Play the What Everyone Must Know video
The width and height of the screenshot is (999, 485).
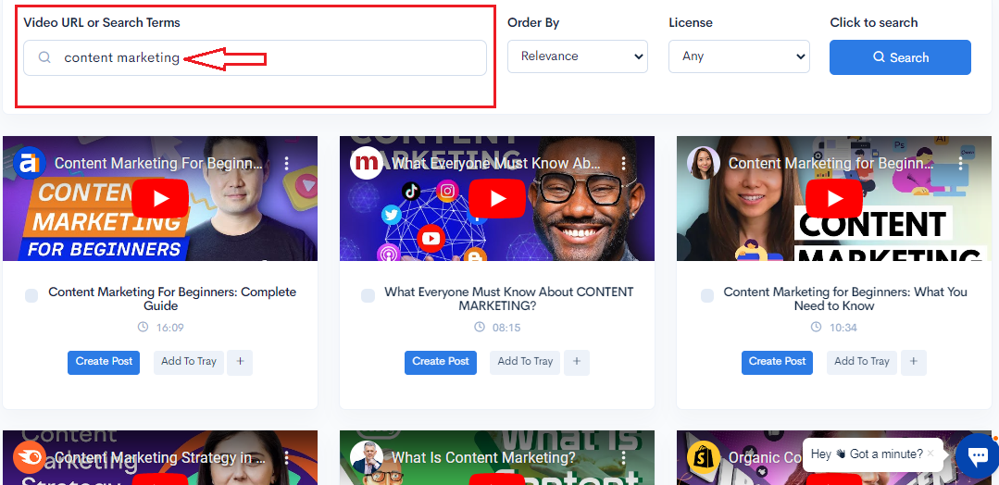point(497,198)
